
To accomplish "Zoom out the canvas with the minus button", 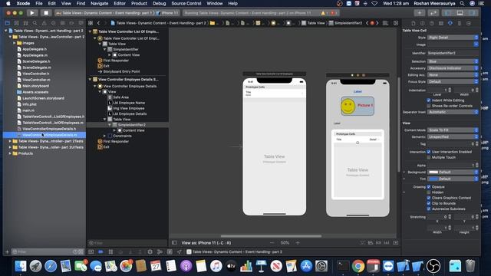I will tap(272, 243).
